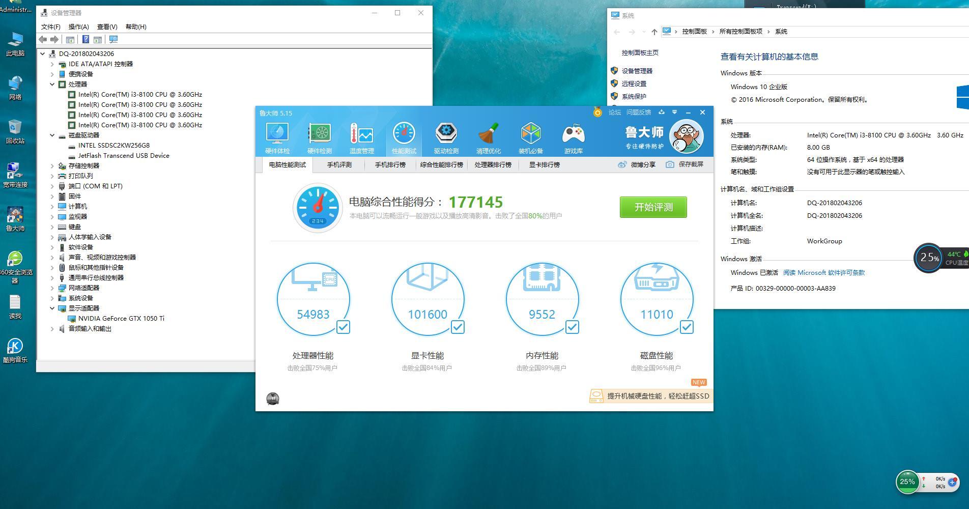Open the 清理优化 broom icon
Image resolution: width=969 pixels, height=509 pixels.
click(489, 138)
